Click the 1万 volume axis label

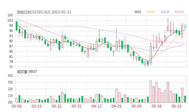(x=10, y=96)
